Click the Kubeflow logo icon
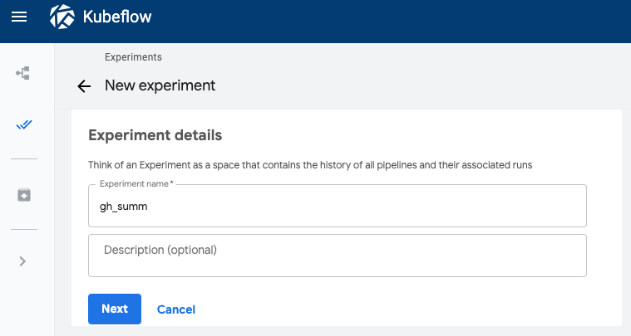 coord(64,17)
